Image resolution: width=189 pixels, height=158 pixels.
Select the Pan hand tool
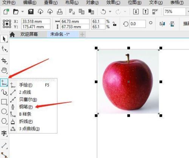pyautogui.click(x=4, y=70)
